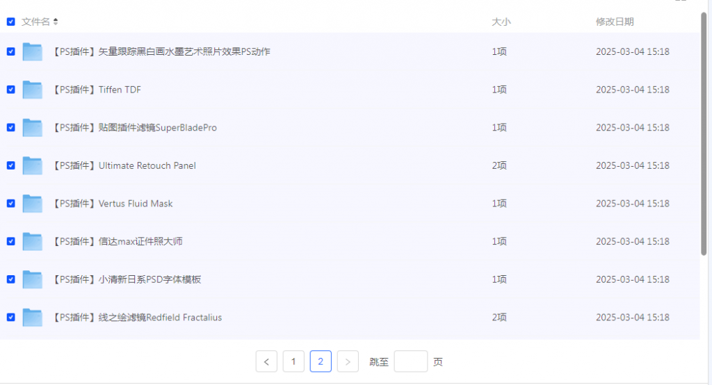Uncheck the Ultimate Retouch Panel row checkbox
This screenshot has height=385, width=712.
11,165
